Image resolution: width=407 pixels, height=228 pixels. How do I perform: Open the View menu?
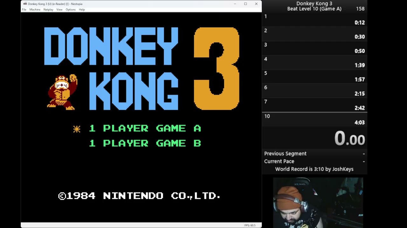59,9
